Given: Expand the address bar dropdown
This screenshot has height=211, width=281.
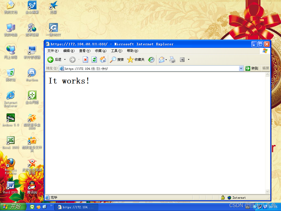Looking at the screenshot, I should pos(241,68).
